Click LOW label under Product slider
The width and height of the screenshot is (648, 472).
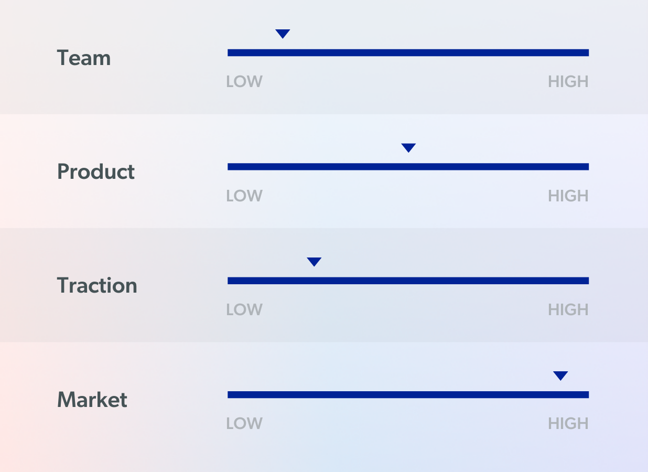click(x=244, y=196)
